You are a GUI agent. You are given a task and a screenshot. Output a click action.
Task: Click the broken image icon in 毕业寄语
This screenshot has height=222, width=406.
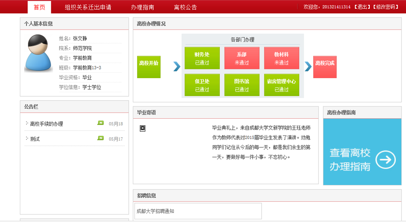pos(143,128)
